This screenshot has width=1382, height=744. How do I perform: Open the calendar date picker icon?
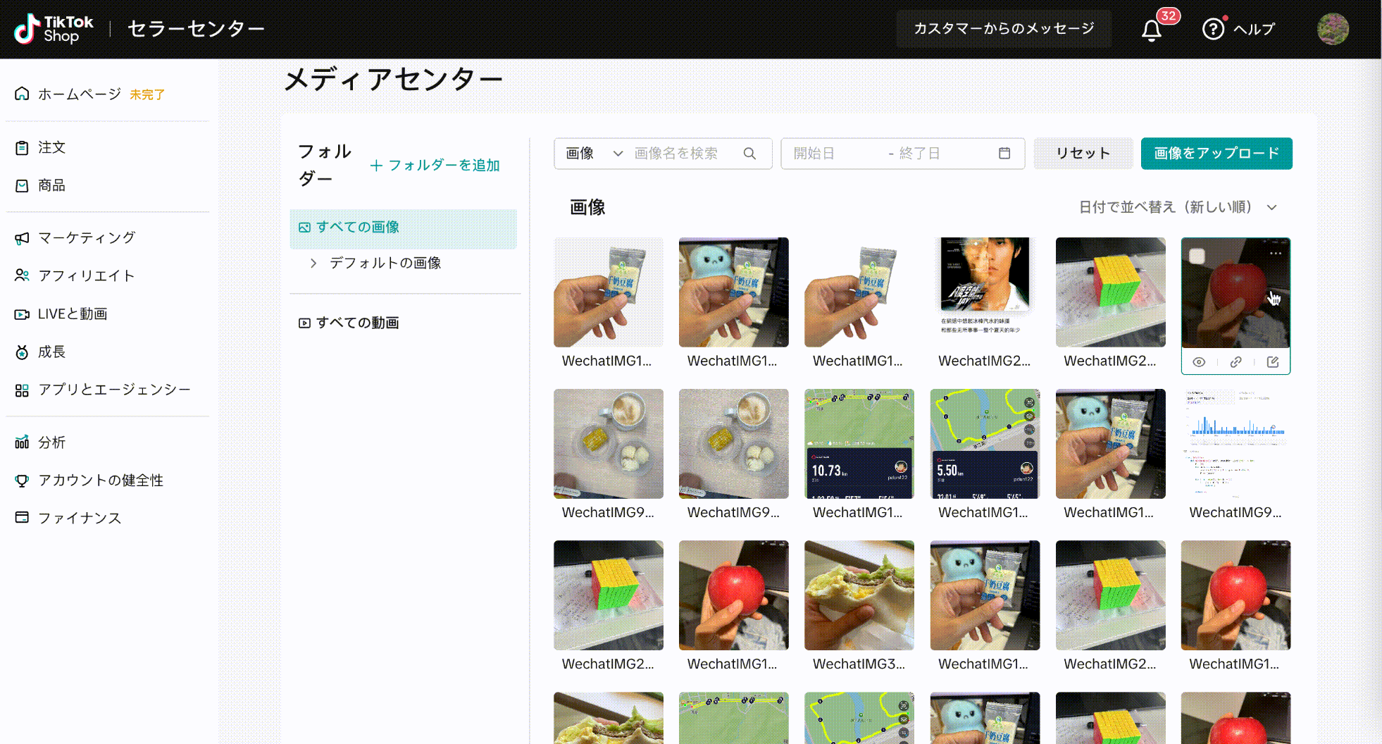pyautogui.click(x=1004, y=154)
